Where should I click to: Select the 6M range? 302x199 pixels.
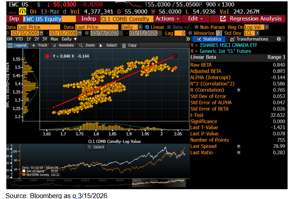click(9, 39)
